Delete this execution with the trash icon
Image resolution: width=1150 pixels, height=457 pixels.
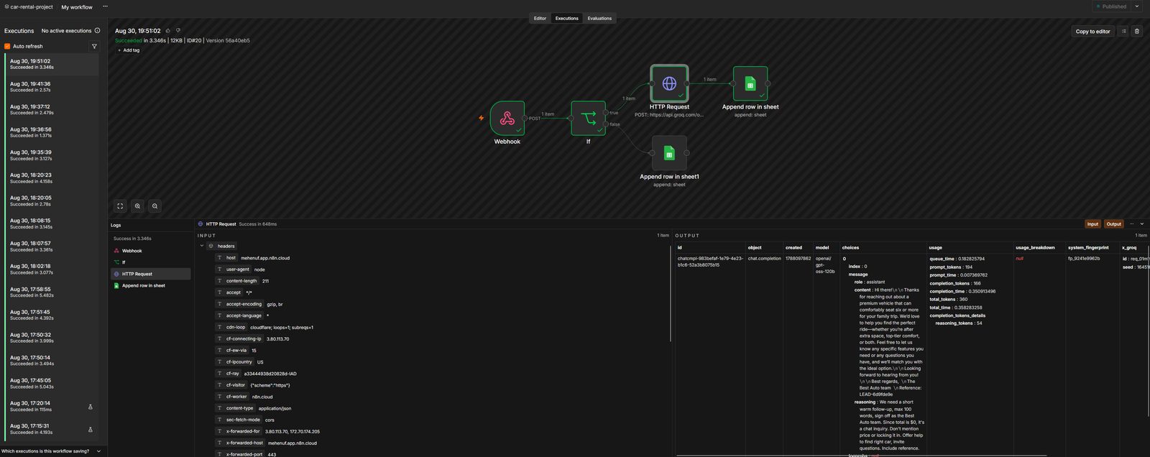(1136, 31)
